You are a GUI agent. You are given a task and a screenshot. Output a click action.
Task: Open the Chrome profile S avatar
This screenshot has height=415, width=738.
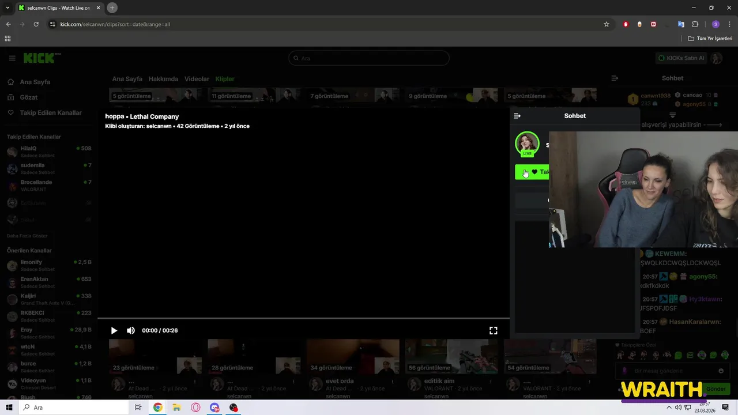716,24
